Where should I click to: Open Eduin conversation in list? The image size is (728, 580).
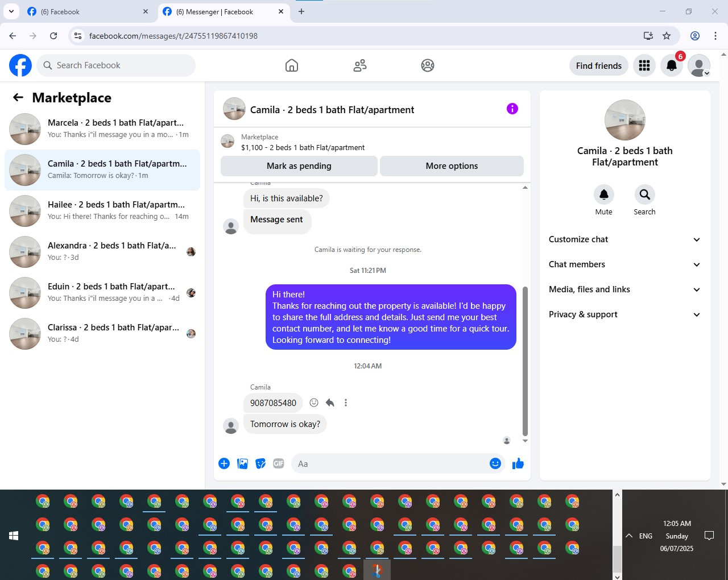tap(102, 293)
